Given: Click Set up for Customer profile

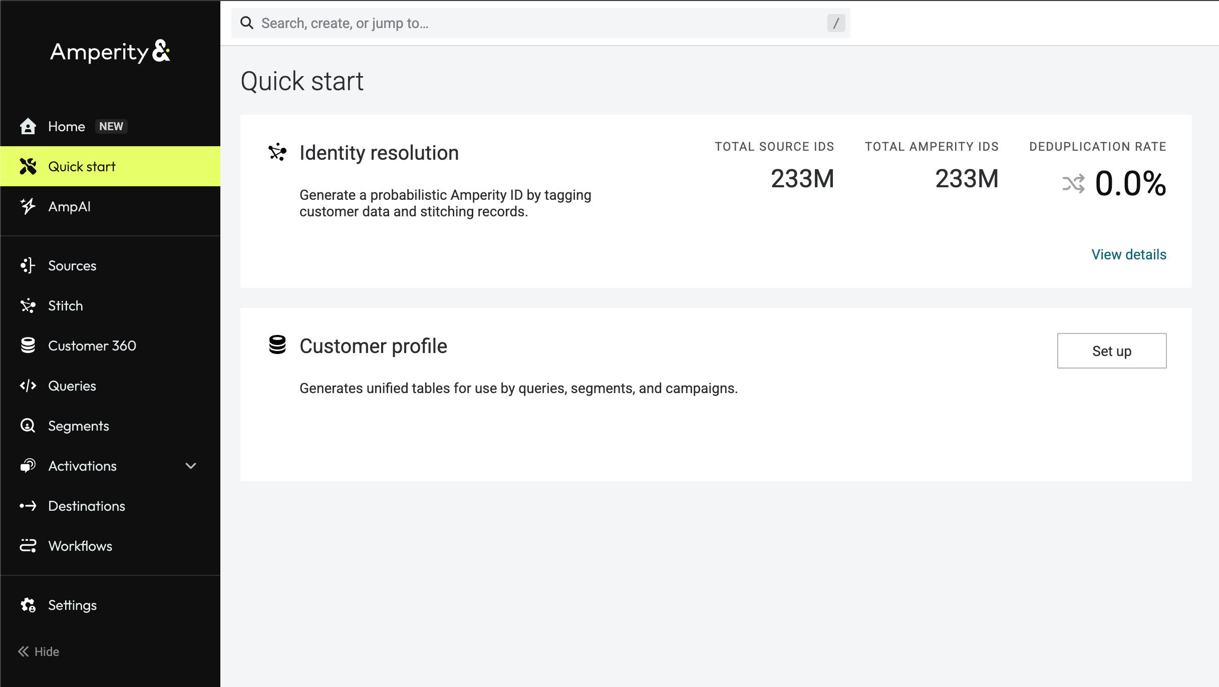Looking at the screenshot, I should pos(1112,351).
